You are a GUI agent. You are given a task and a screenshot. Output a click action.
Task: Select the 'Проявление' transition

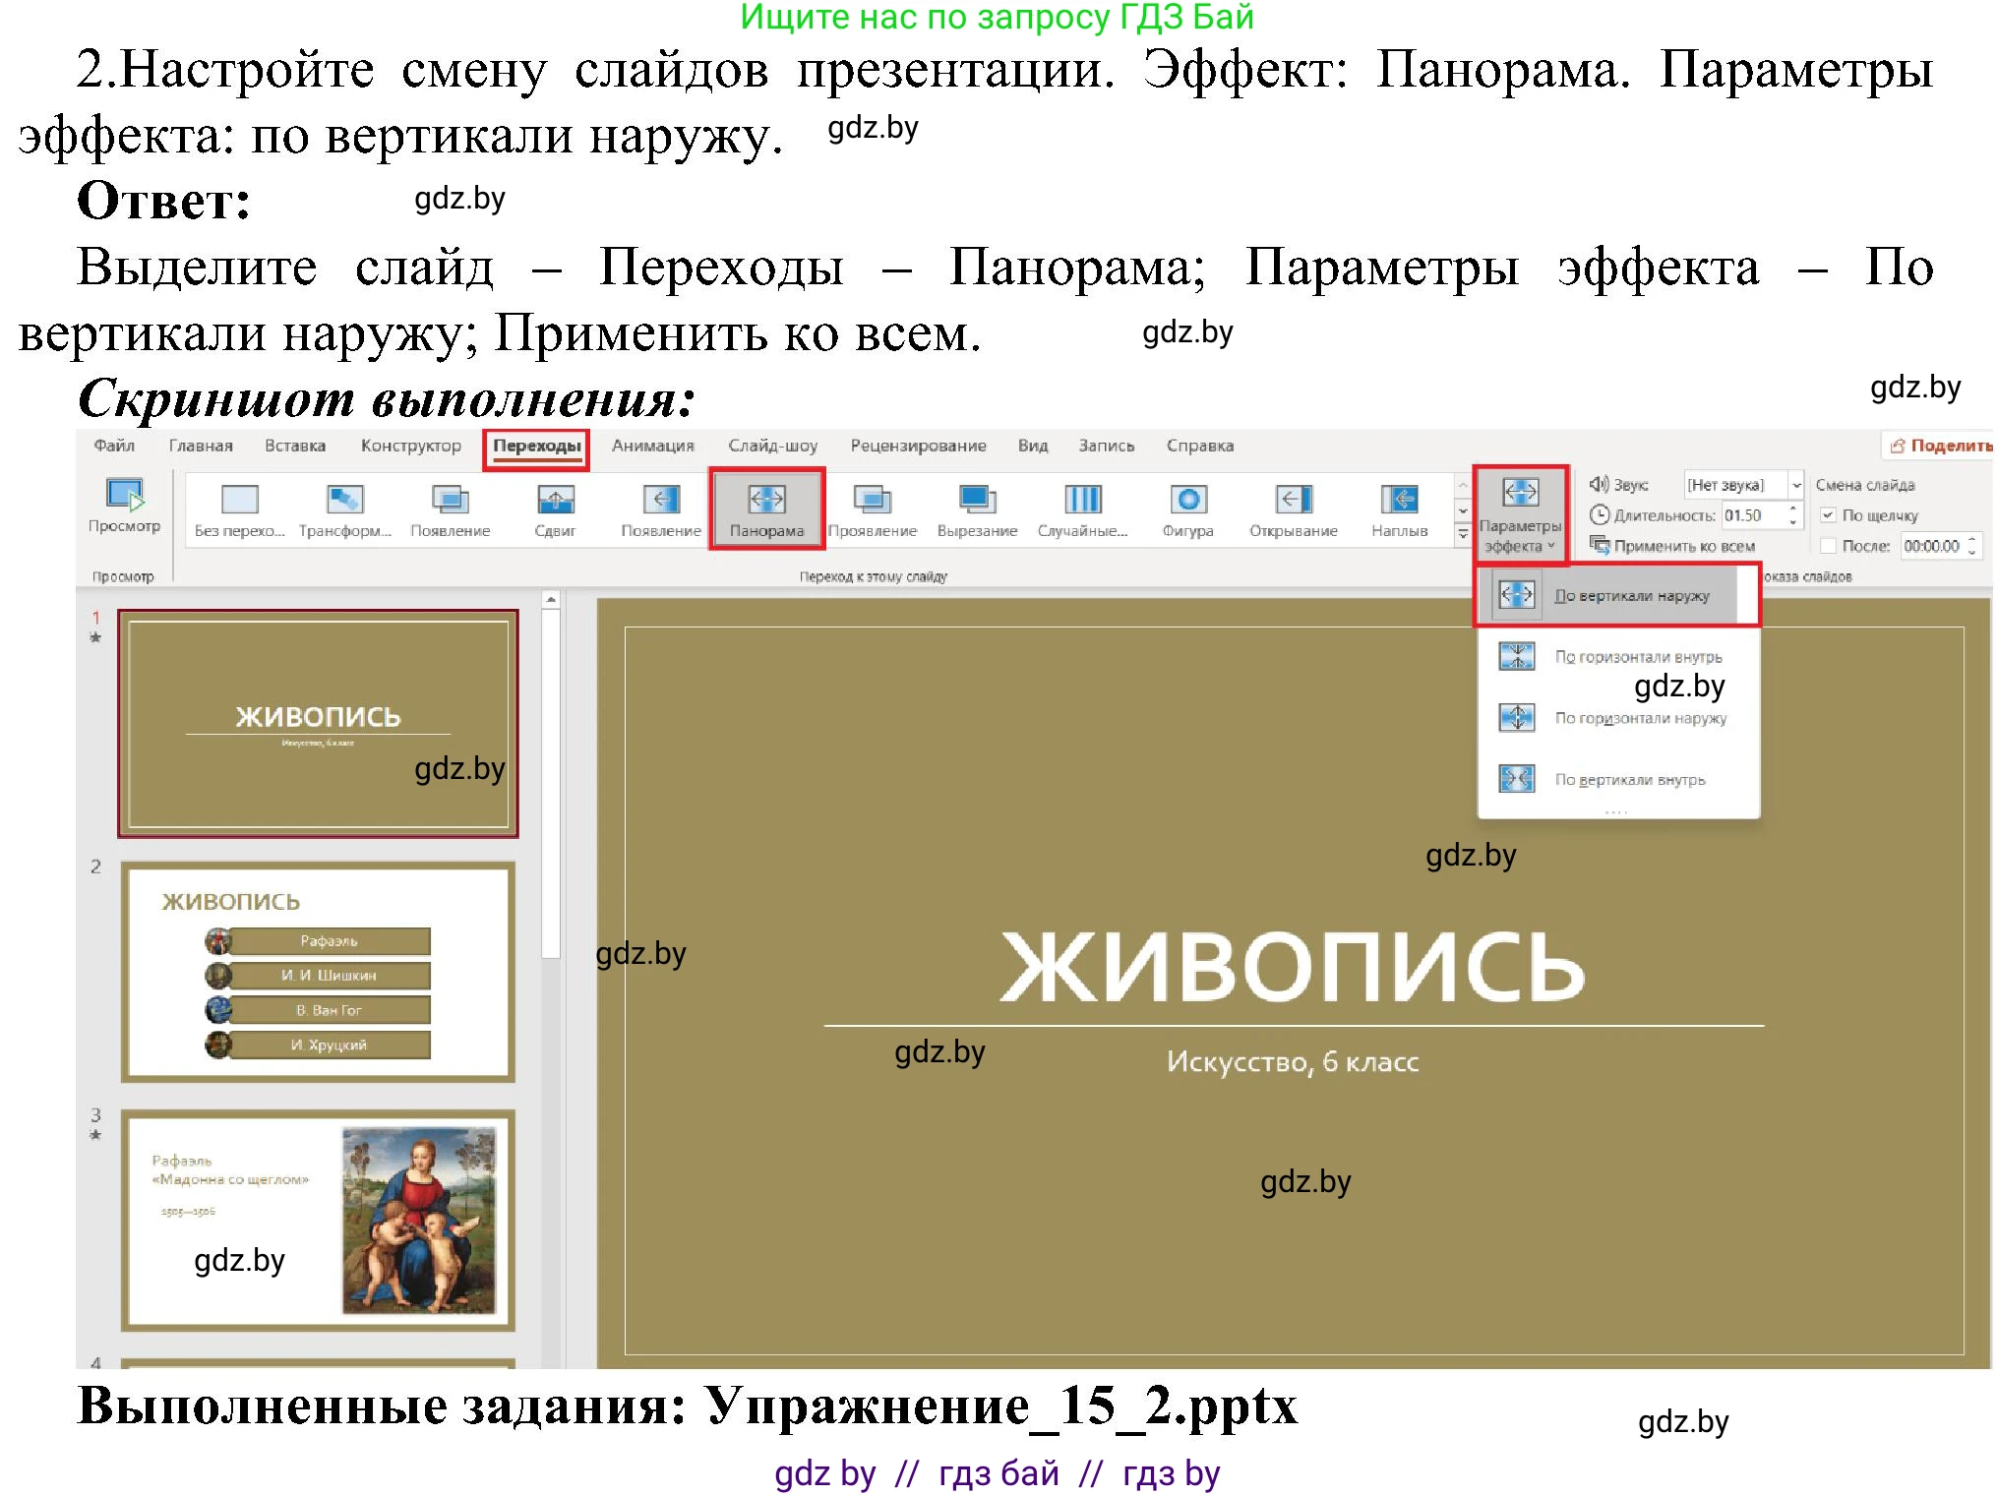[872, 511]
